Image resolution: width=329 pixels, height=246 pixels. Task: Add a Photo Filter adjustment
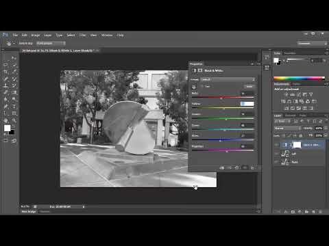point(302,101)
